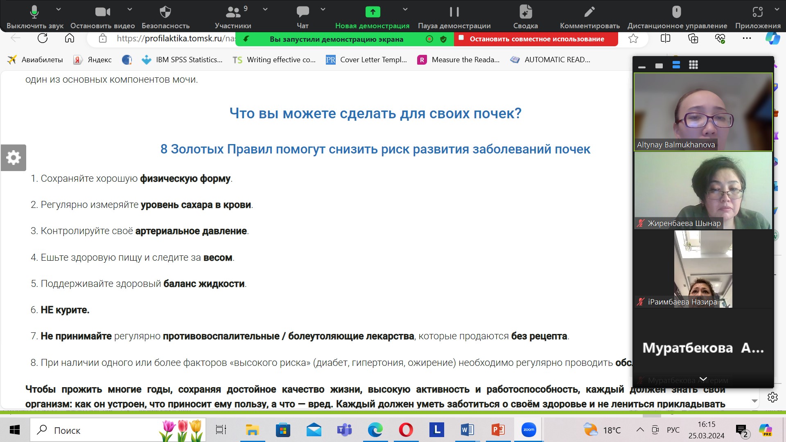The image size is (786, 442).
Task: Expand participants options arrow
Action: pos(265,9)
